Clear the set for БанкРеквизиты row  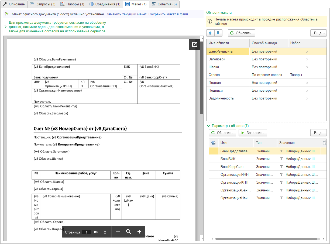307,51
